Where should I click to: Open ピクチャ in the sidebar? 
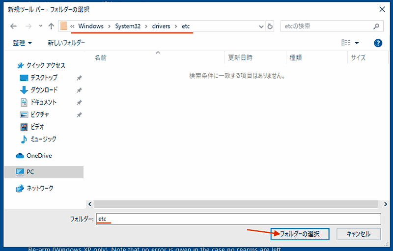coord(40,114)
